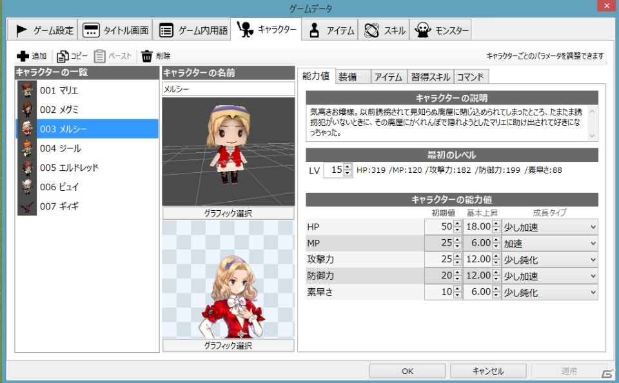This screenshot has width=619, height=383.
Task: Click the swirl skill icon on スキル tab
Action: 371,30
